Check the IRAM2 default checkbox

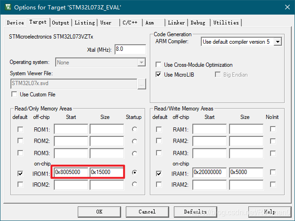pos(159,184)
